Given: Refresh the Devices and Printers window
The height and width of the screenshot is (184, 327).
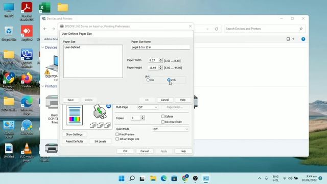Looking at the screenshot, I should [x=216, y=29].
